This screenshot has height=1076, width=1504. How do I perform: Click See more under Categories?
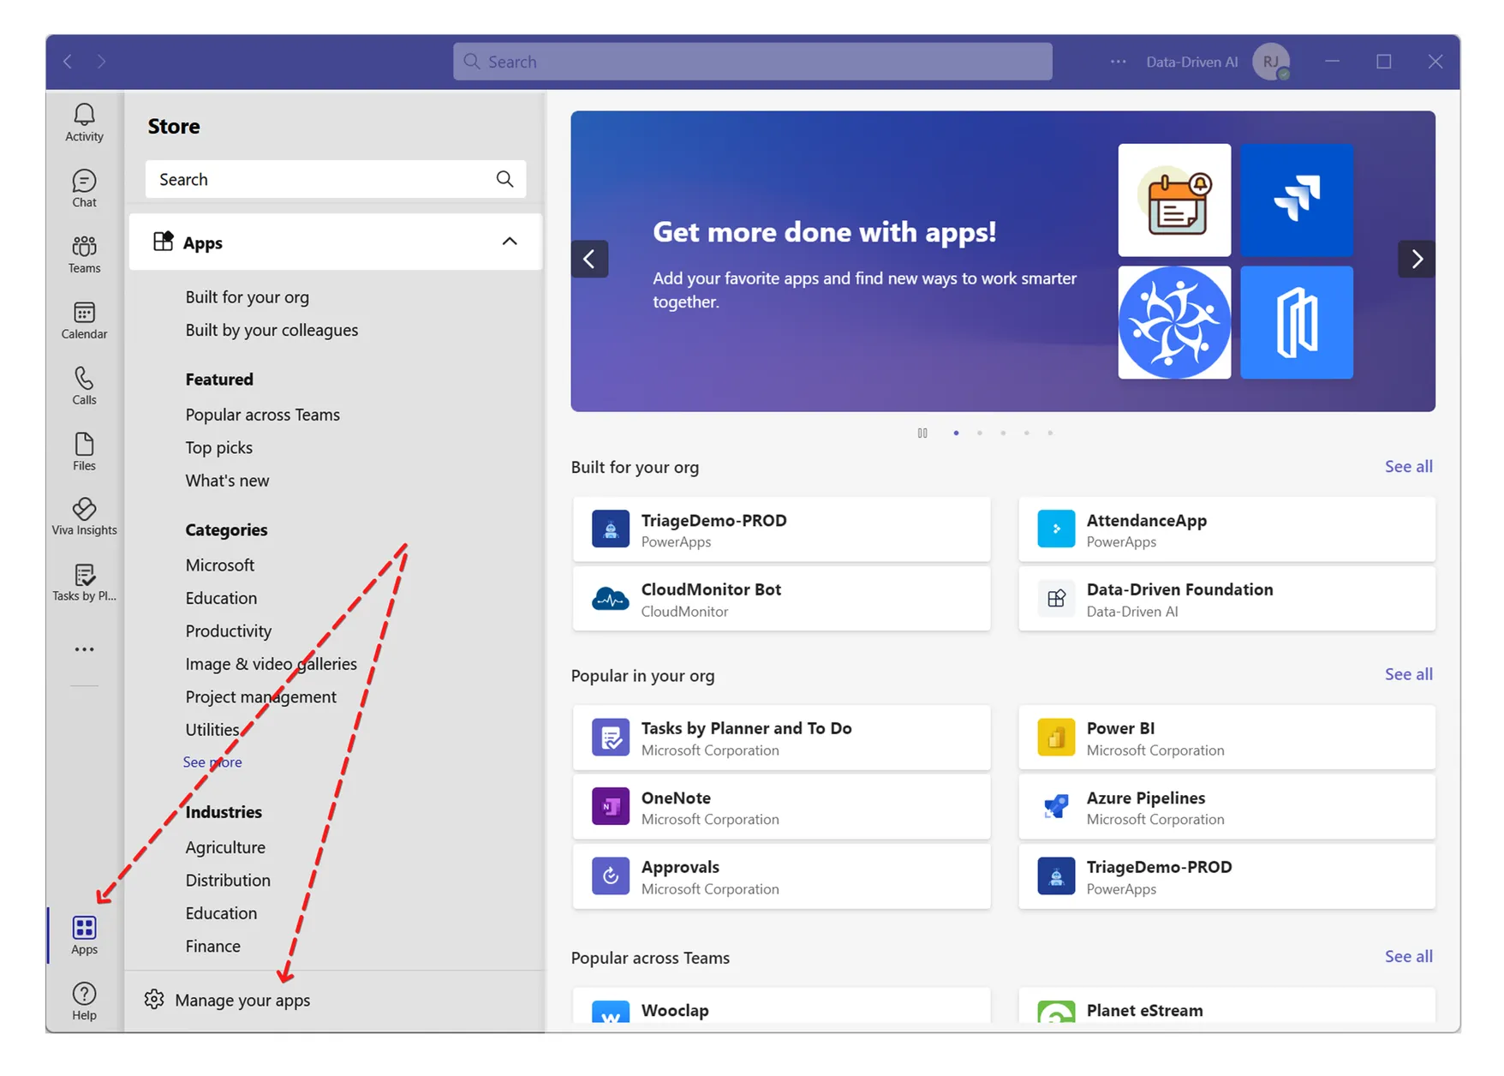212,762
